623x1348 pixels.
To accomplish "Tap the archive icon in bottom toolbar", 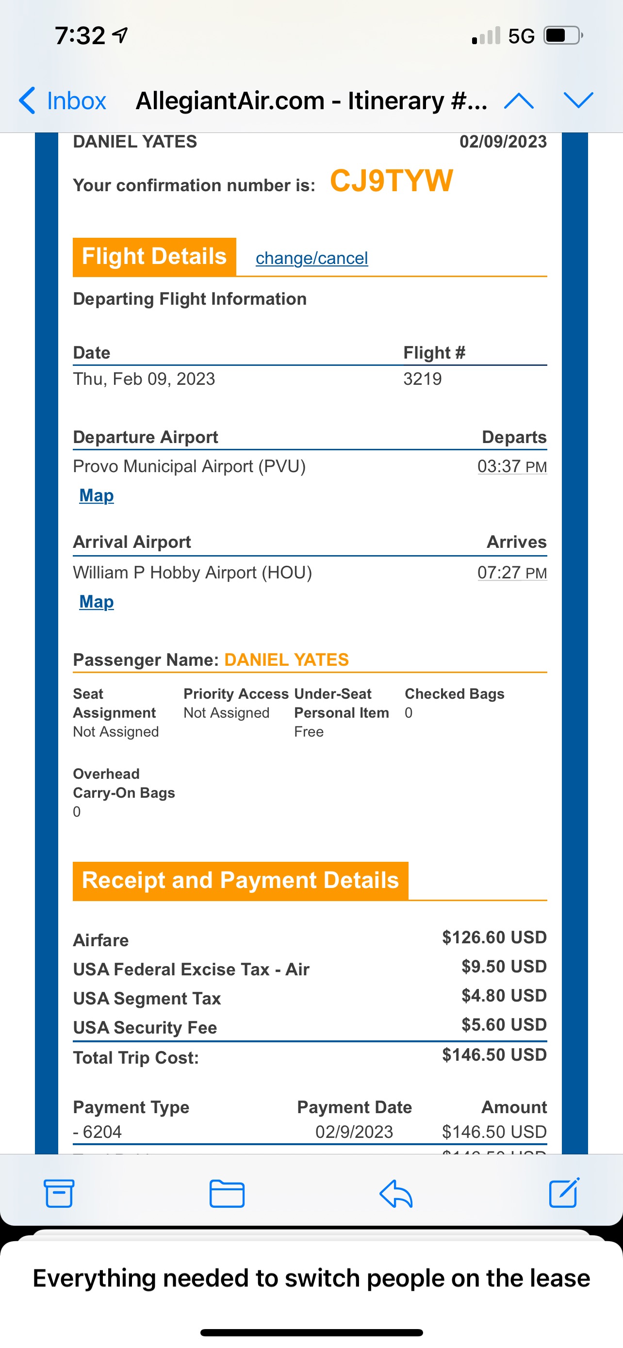I will [x=59, y=1194].
